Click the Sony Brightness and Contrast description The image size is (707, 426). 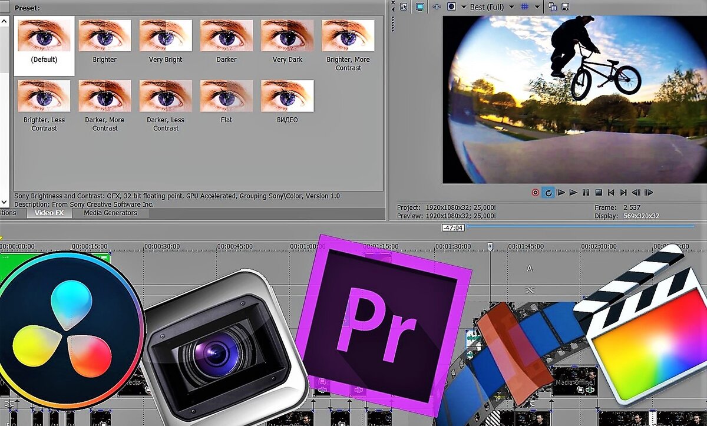click(x=177, y=196)
